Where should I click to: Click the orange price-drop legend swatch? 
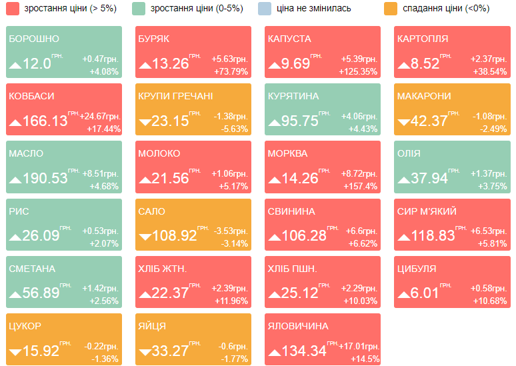[392, 9]
